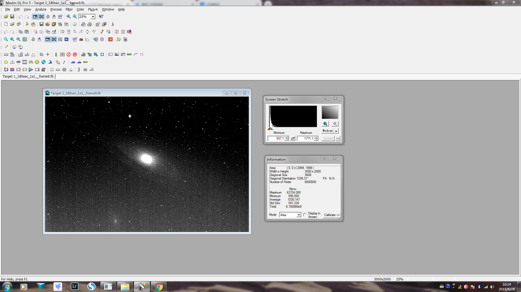Click the green histogram slider marker
This screenshot has height=292, width=521.
click(271, 129)
